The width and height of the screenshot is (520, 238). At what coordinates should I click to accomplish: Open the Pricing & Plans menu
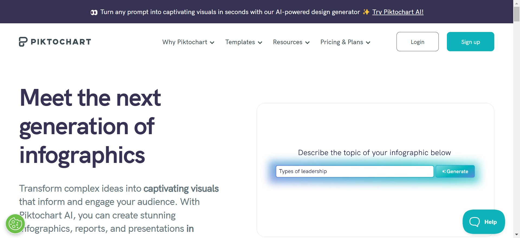342,42
